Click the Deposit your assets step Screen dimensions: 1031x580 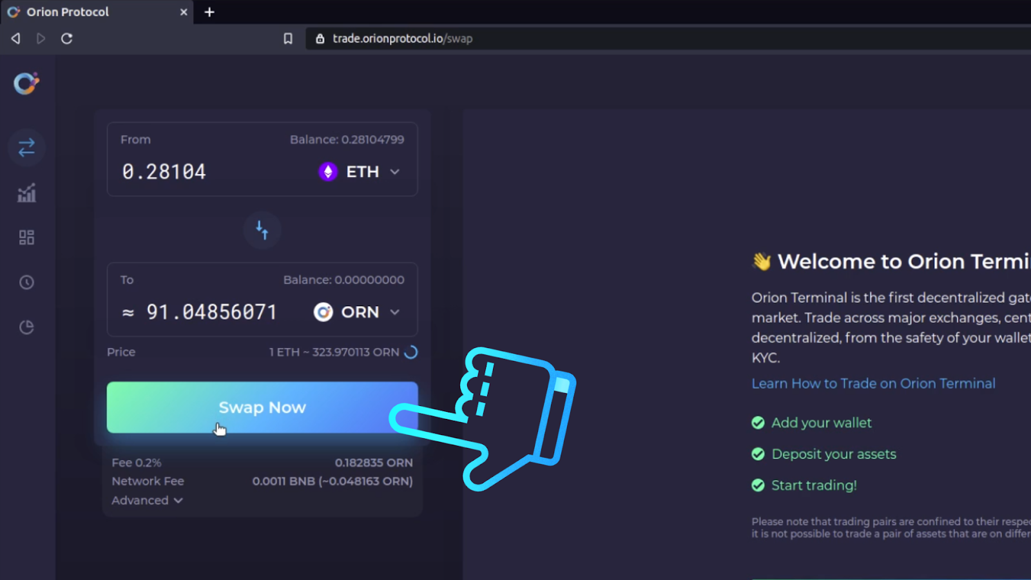(834, 454)
